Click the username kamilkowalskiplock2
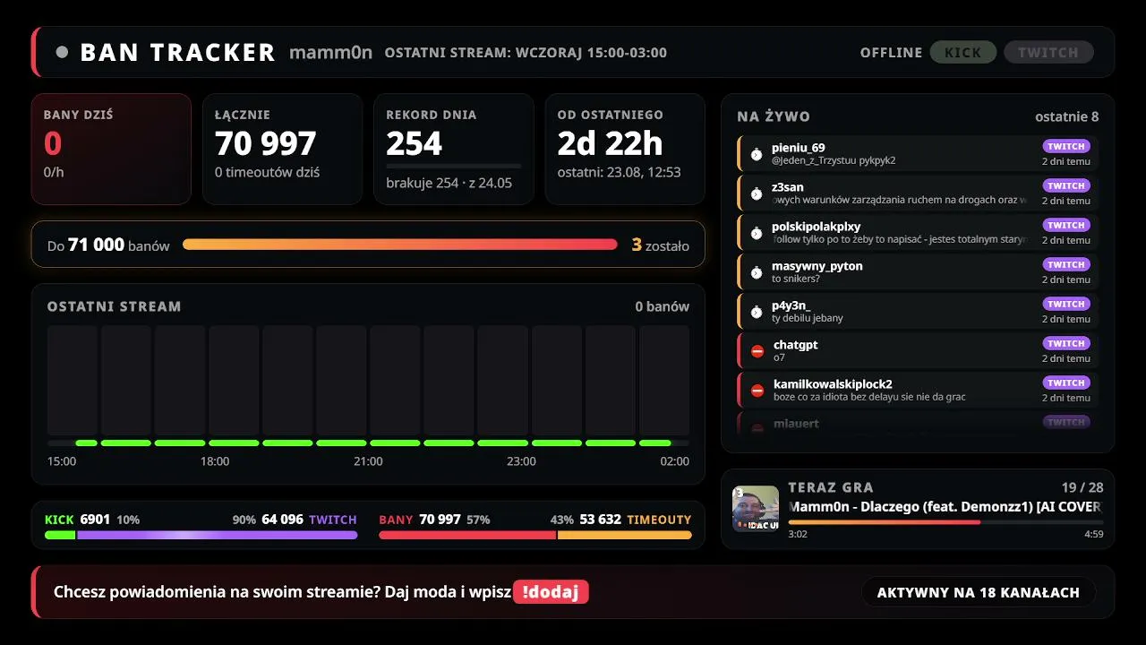This screenshot has width=1146, height=645. click(x=833, y=383)
